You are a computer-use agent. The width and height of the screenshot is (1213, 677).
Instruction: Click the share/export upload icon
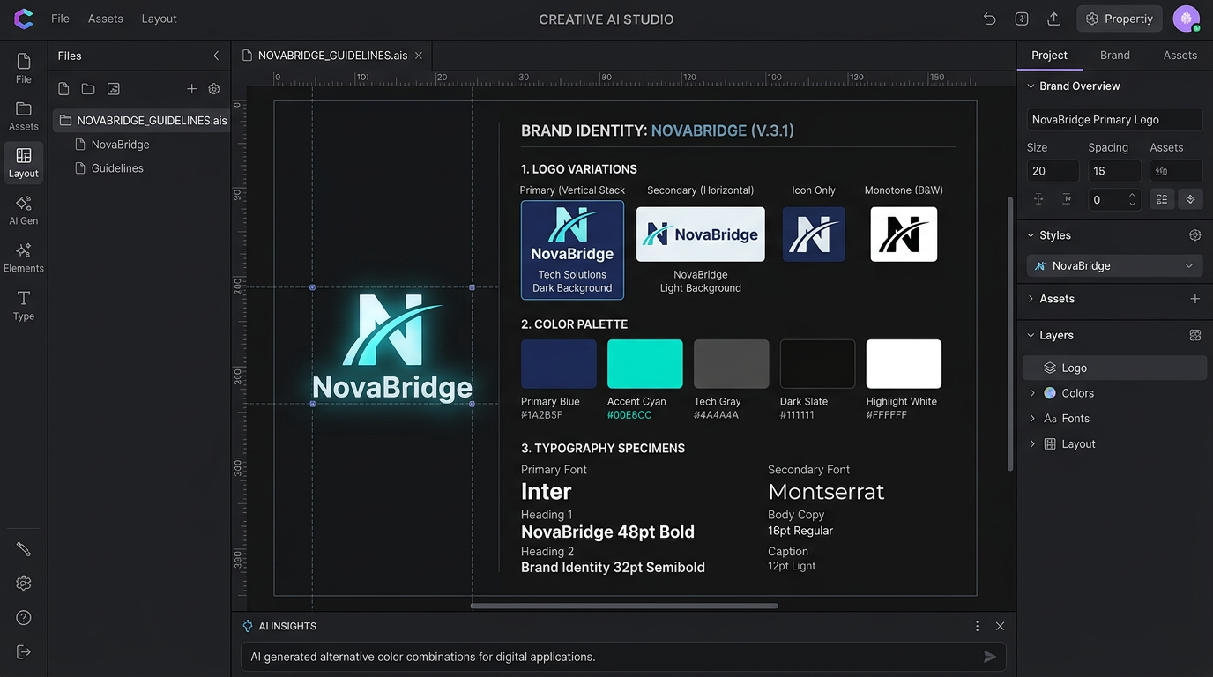point(1053,19)
